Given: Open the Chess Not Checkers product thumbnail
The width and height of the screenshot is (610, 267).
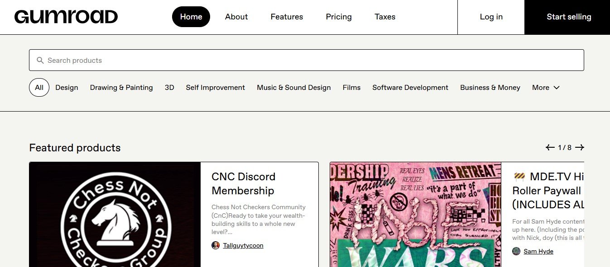Looking at the screenshot, I should pos(115,215).
